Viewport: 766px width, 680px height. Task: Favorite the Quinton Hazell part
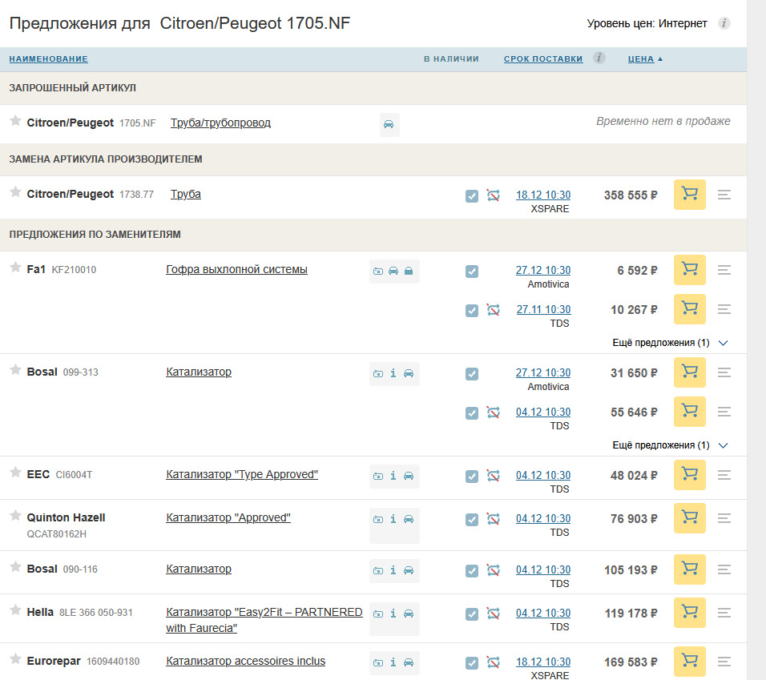click(x=16, y=515)
